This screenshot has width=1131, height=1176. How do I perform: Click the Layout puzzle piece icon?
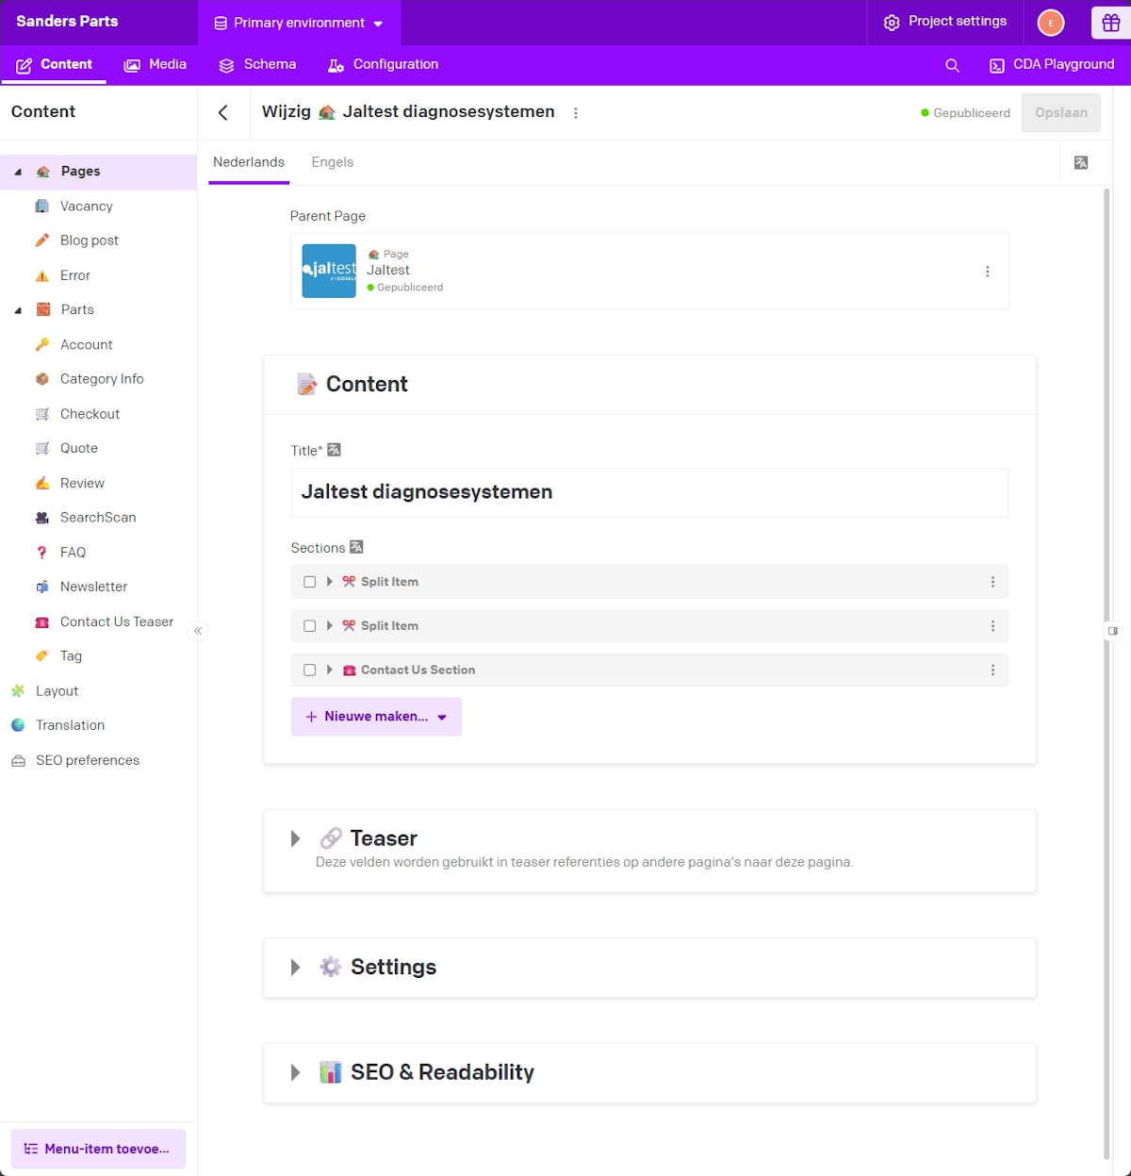tap(18, 691)
